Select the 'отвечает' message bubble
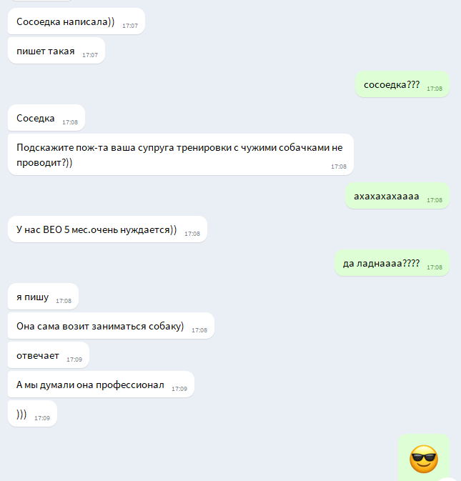This screenshot has height=481, width=461. pos(49,355)
